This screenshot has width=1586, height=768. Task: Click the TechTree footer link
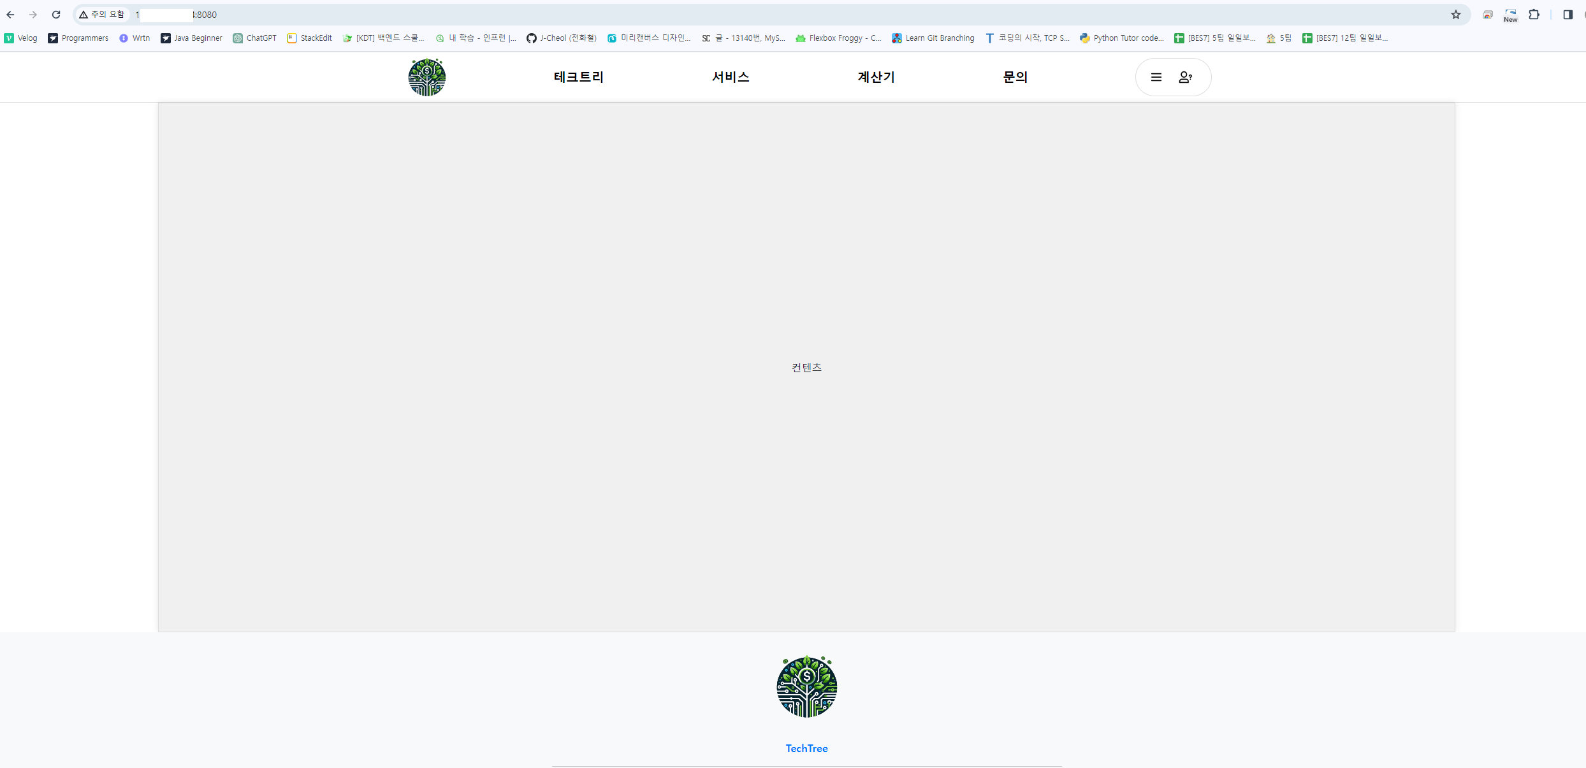point(806,748)
